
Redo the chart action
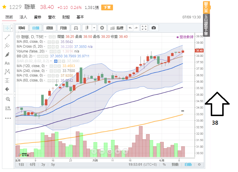point(136,28)
